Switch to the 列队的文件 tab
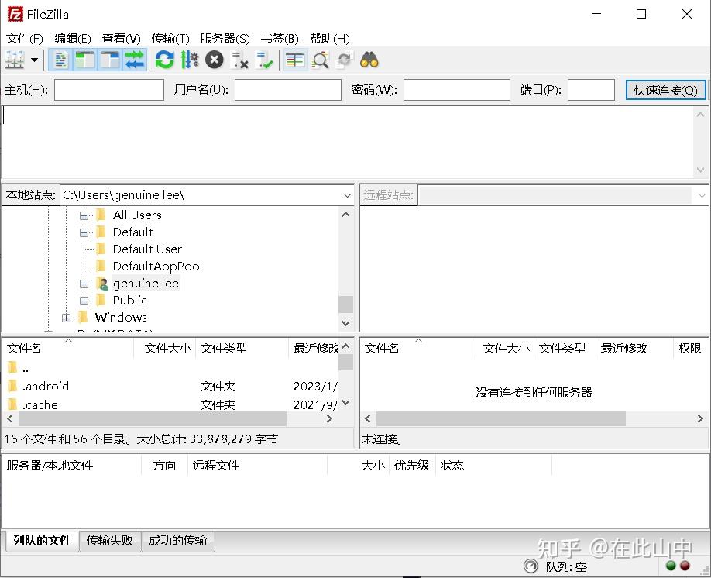This screenshot has height=578, width=711. coord(42,541)
